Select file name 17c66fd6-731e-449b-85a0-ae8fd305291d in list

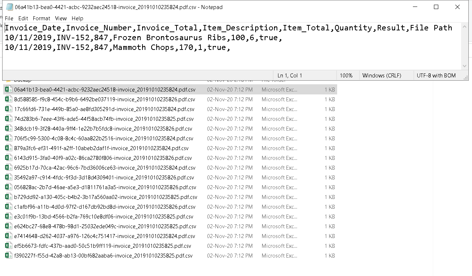coord(104,109)
